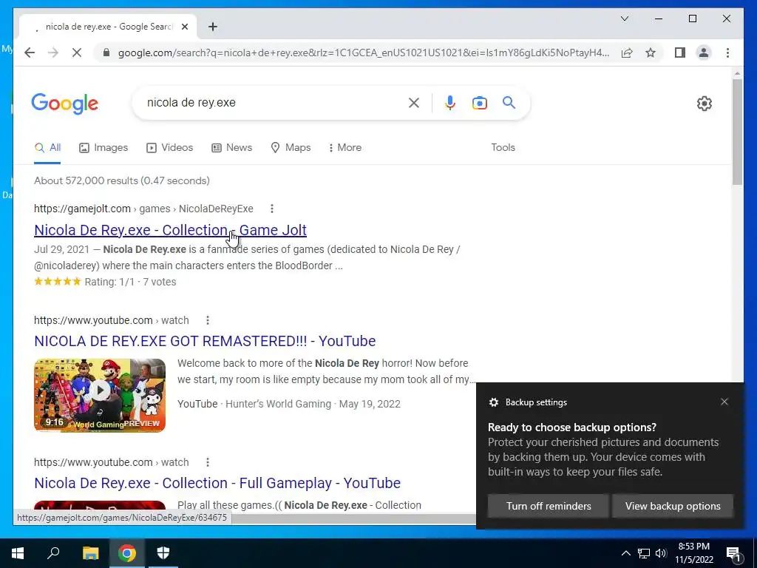Expand the More search filters
Viewport: 757px width, 568px height.
(344, 148)
